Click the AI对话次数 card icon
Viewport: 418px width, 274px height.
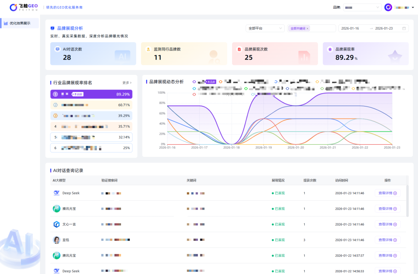pyautogui.click(x=57, y=49)
